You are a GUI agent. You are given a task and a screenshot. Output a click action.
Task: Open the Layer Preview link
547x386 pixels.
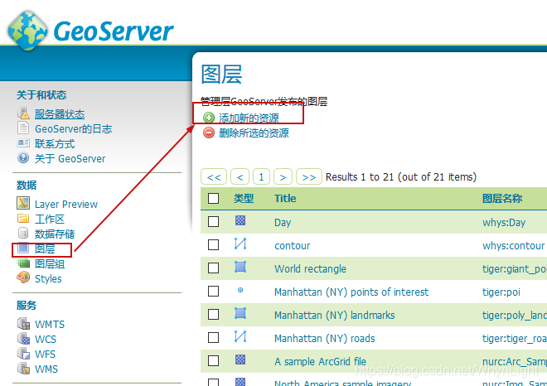[66, 204]
